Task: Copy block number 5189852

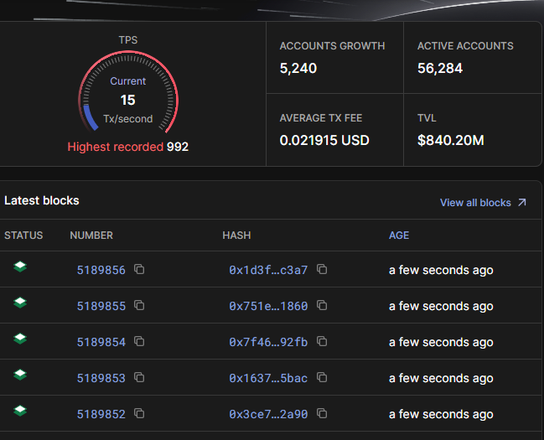Action: point(139,414)
